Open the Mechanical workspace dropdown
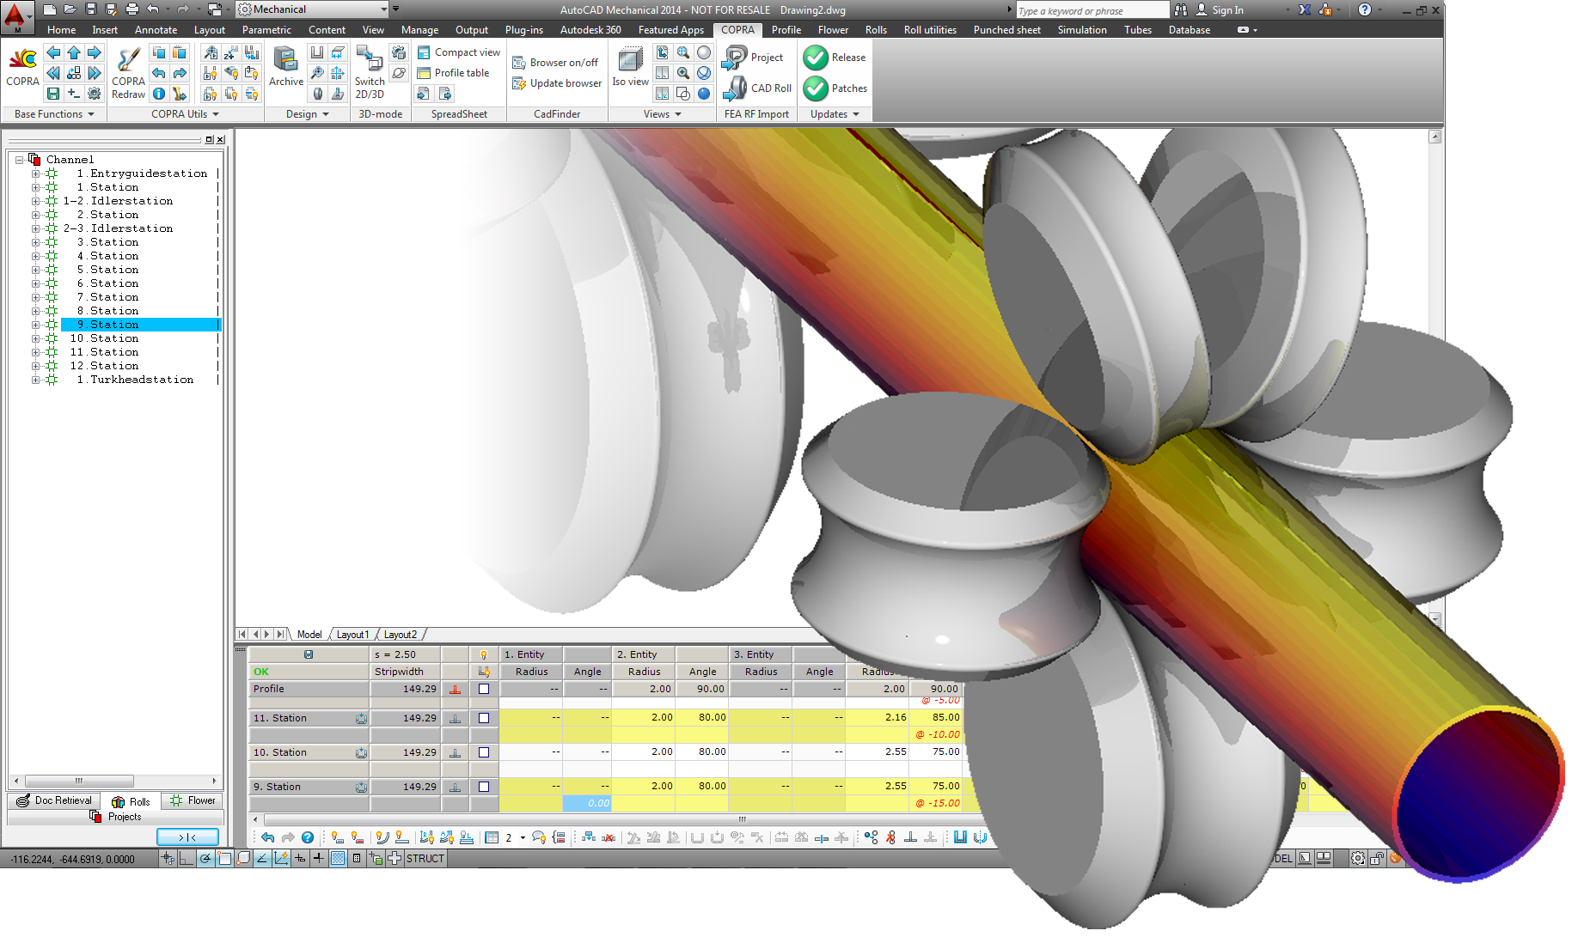 click(383, 9)
